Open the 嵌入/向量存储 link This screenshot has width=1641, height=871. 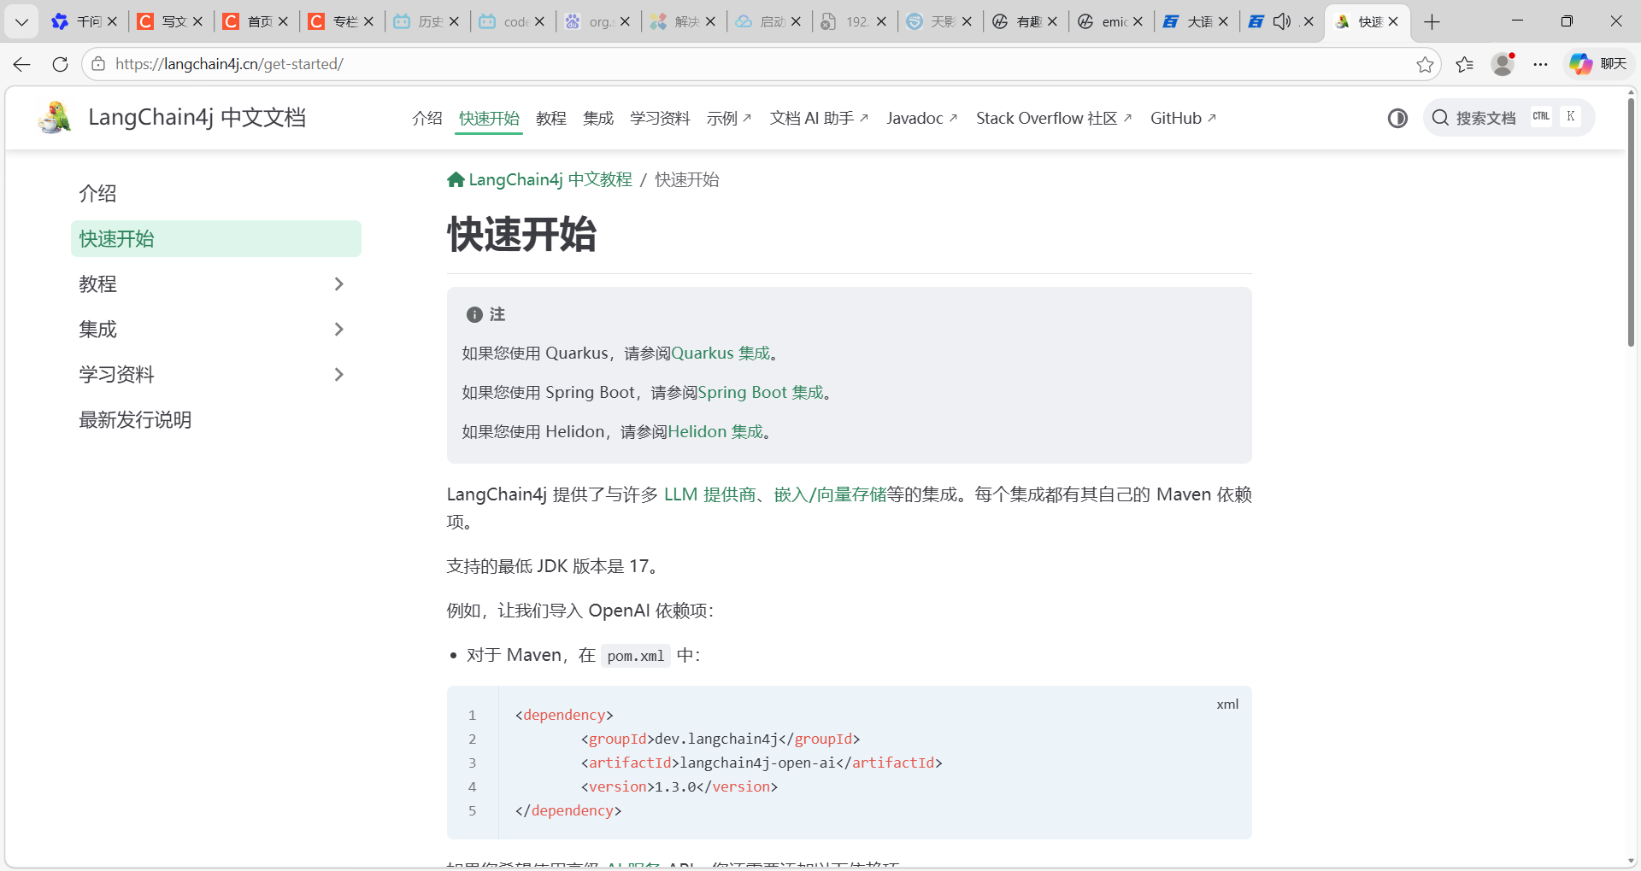coord(830,494)
